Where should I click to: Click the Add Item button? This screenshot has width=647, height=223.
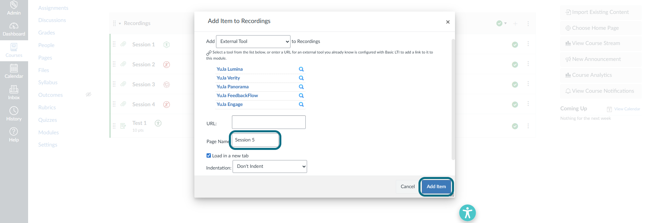click(x=436, y=186)
